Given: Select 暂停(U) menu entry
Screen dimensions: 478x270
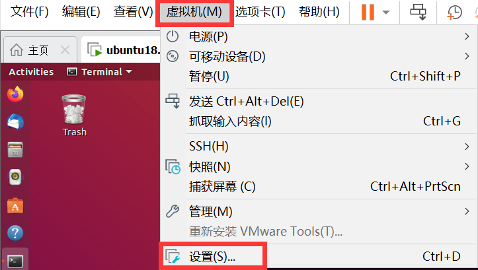Looking at the screenshot, I should [x=318, y=76].
